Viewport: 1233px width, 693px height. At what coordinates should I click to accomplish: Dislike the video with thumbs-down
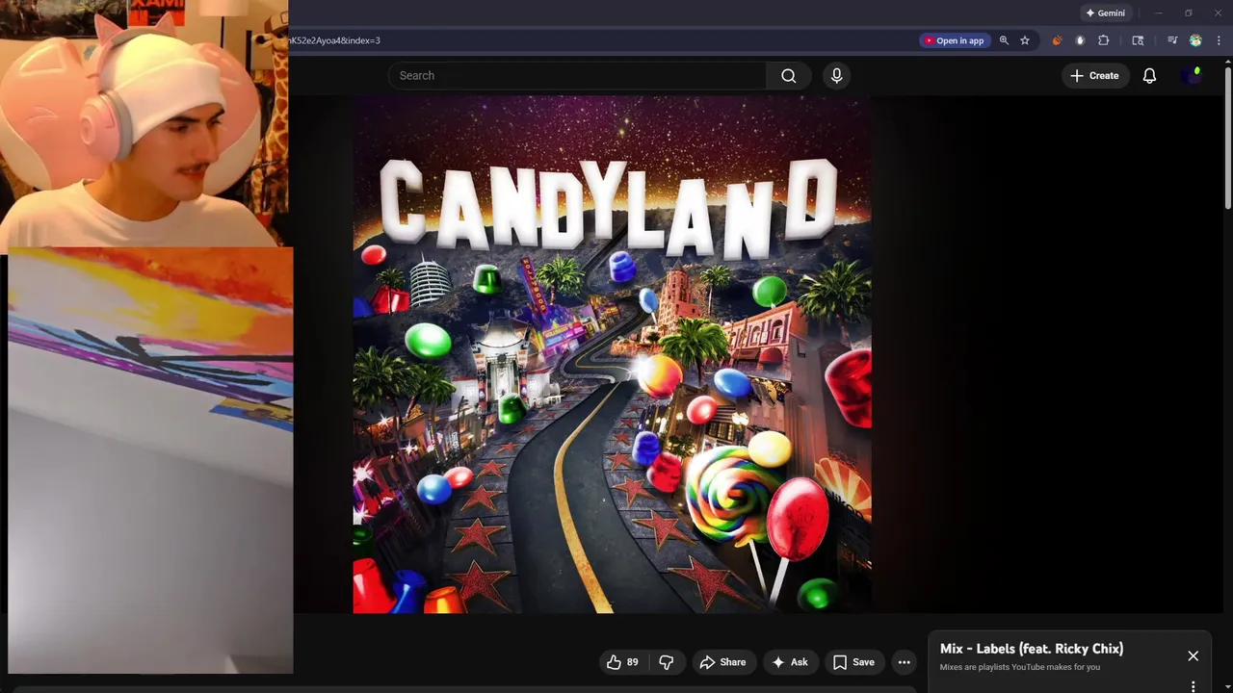pyautogui.click(x=667, y=662)
